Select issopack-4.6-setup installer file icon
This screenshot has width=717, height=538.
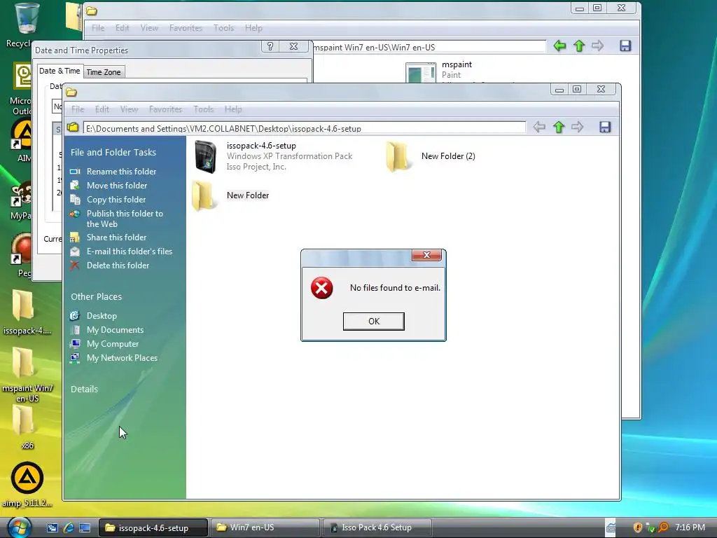205,156
